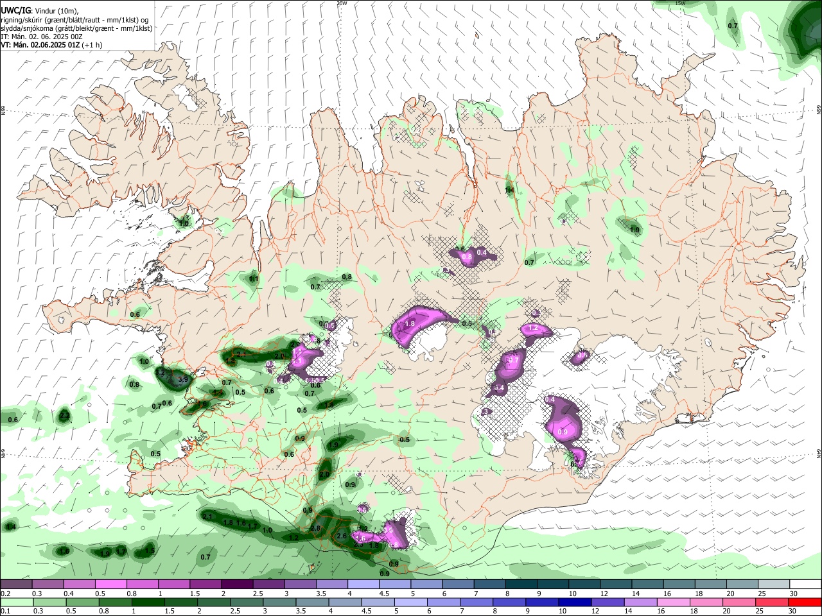Image resolution: width=822 pixels, height=616 pixels.
Task: Pick the light blue 4 swatch in the upper legend row
Action: (363, 584)
